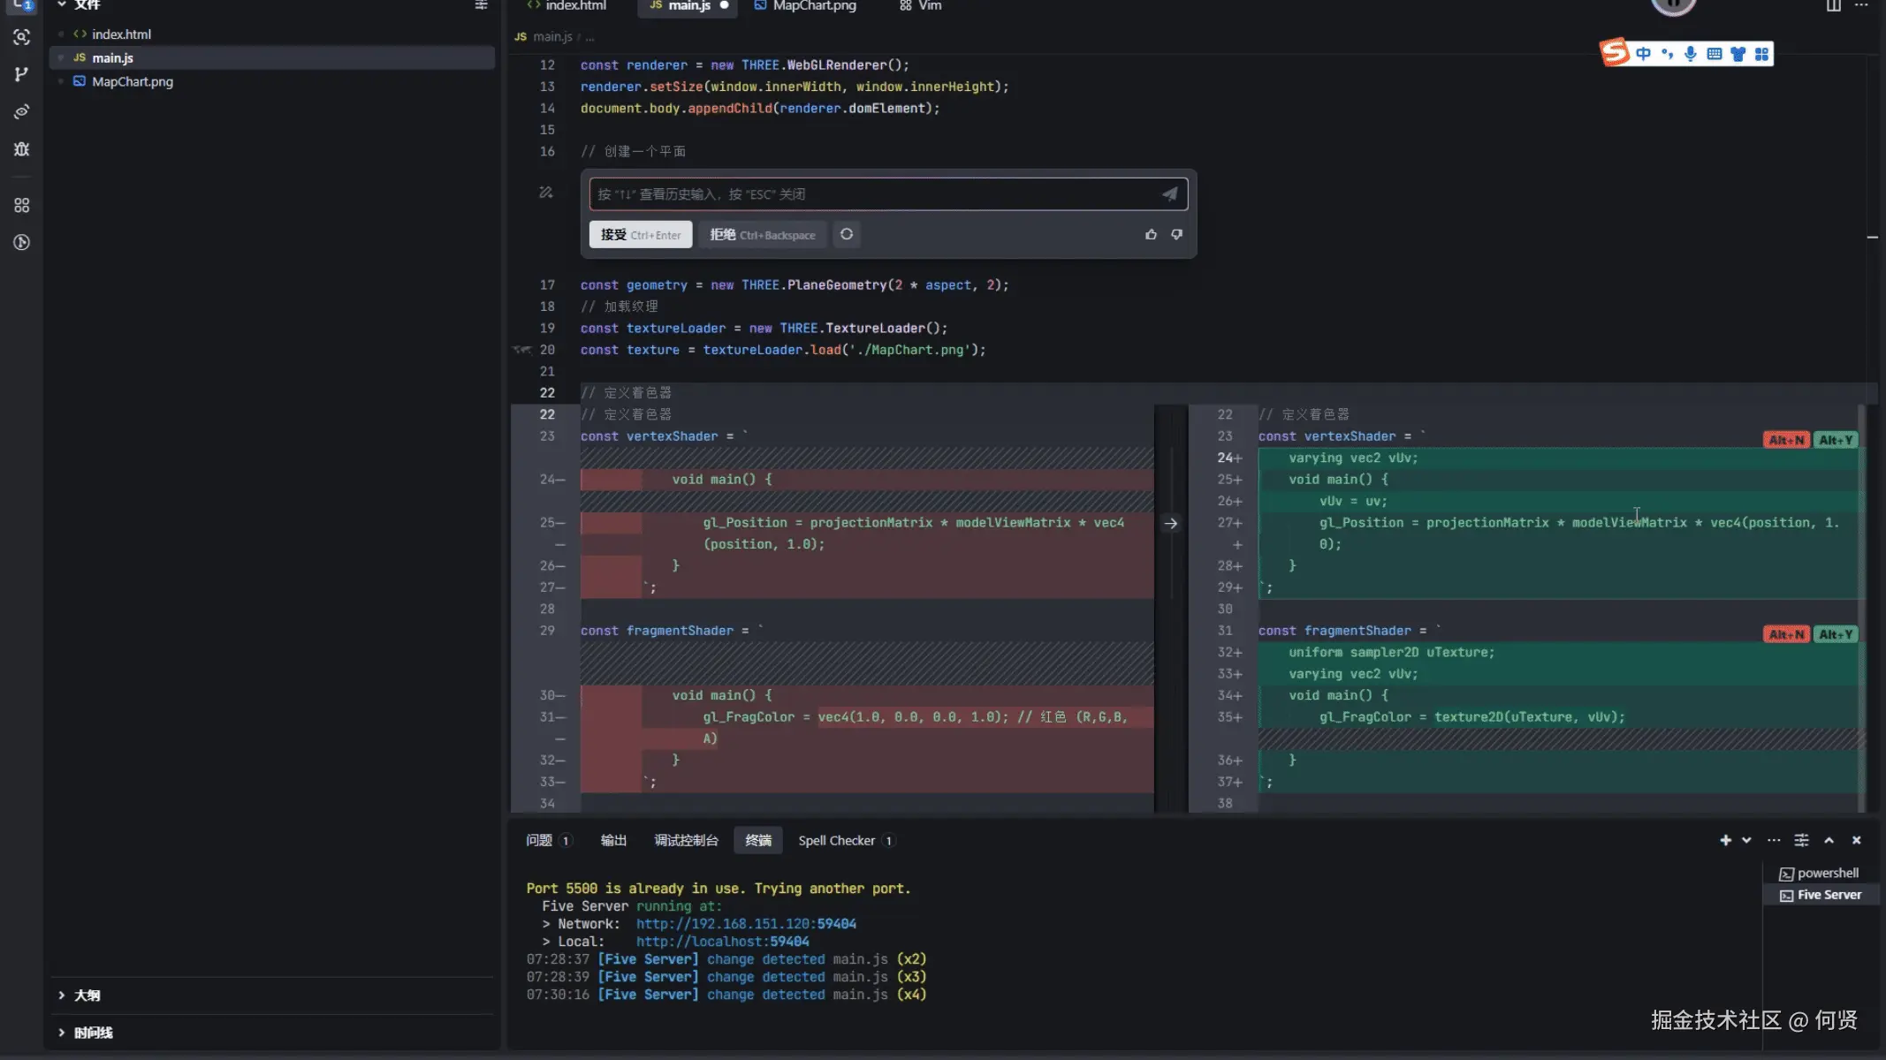Screen dimensions: 1886x1060
Task: Open the new terminal dropdown arrow
Action: [x=1746, y=840]
